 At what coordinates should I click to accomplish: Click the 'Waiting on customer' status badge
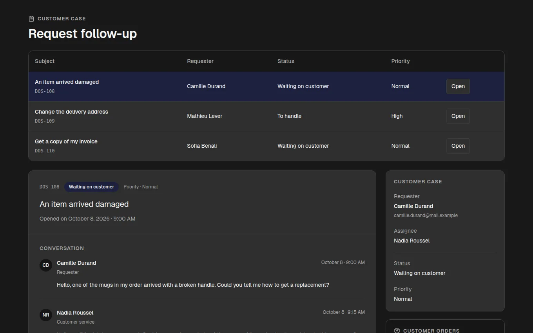(x=91, y=187)
